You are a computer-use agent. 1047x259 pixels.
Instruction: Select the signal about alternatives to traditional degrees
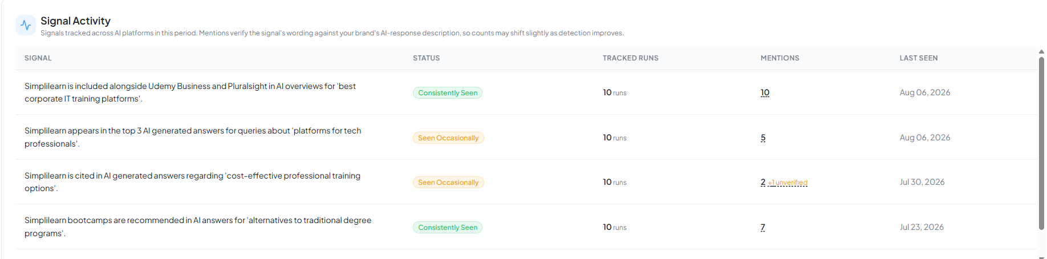pyautogui.click(x=198, y=226)
